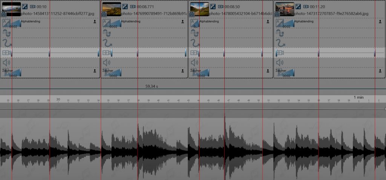Select the transparency wave icon in the 00:11.20 clip

point(280,33)
